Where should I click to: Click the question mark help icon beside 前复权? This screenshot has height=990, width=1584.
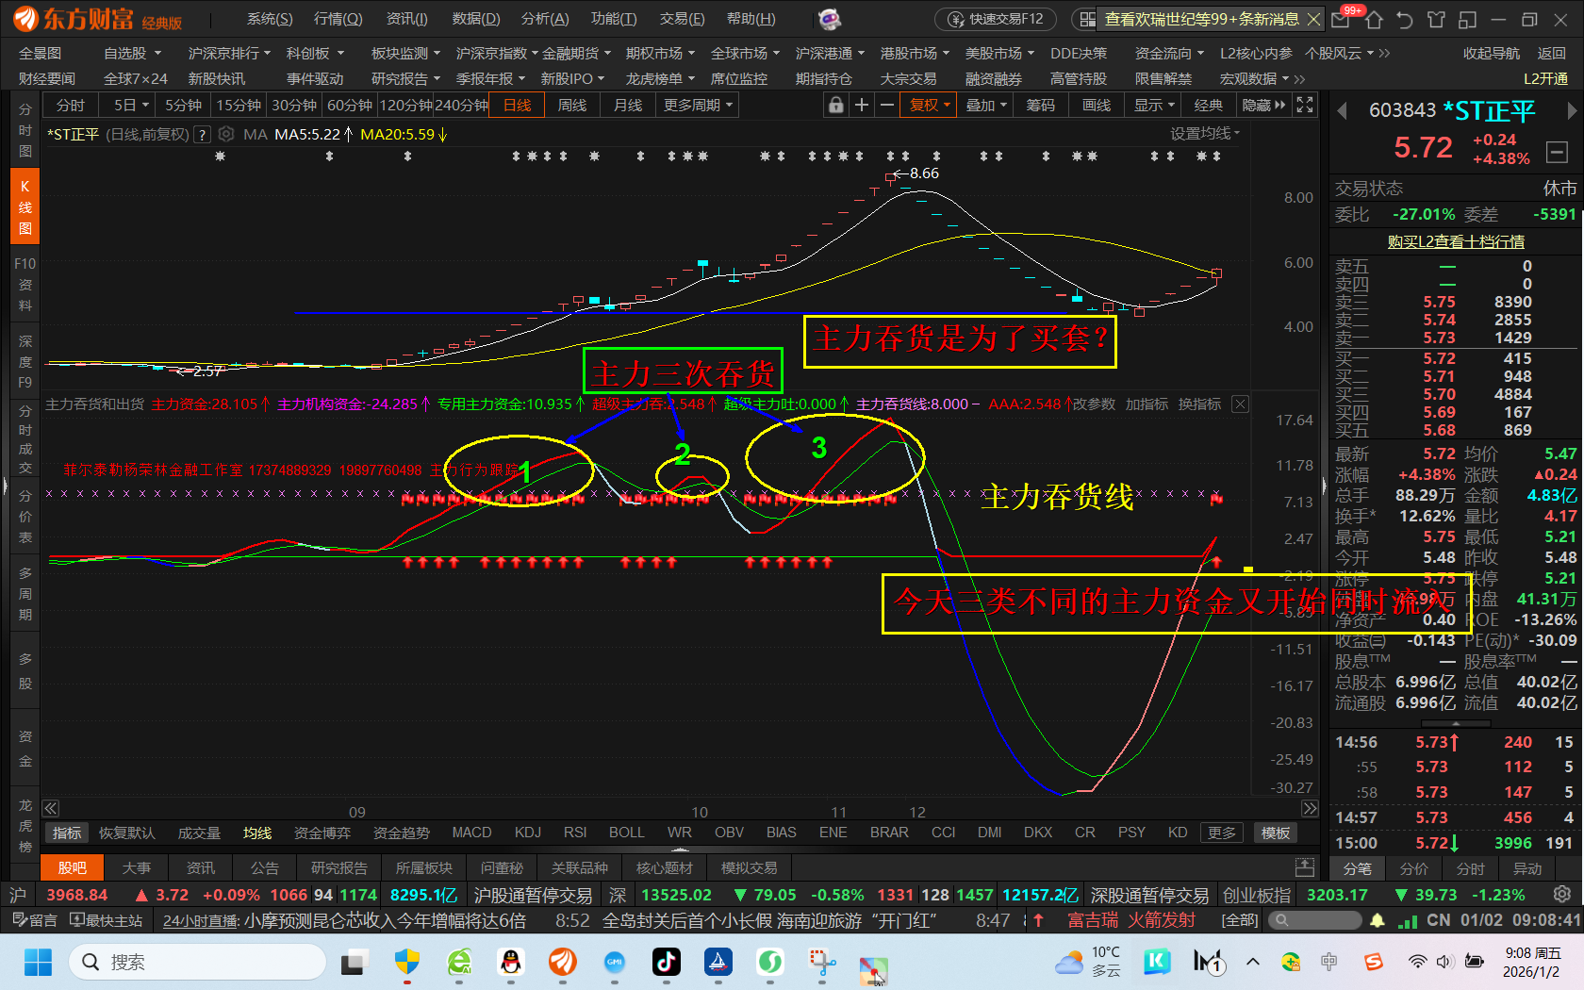(201, 135)
